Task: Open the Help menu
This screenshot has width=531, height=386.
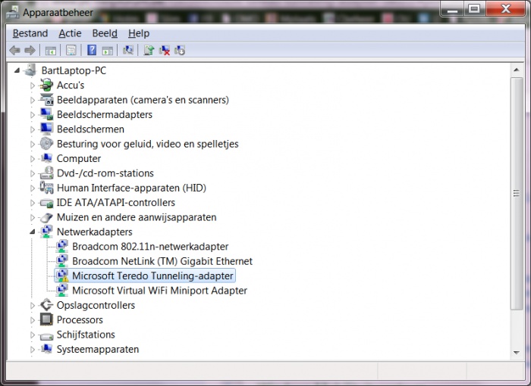Action: point(139,33)
